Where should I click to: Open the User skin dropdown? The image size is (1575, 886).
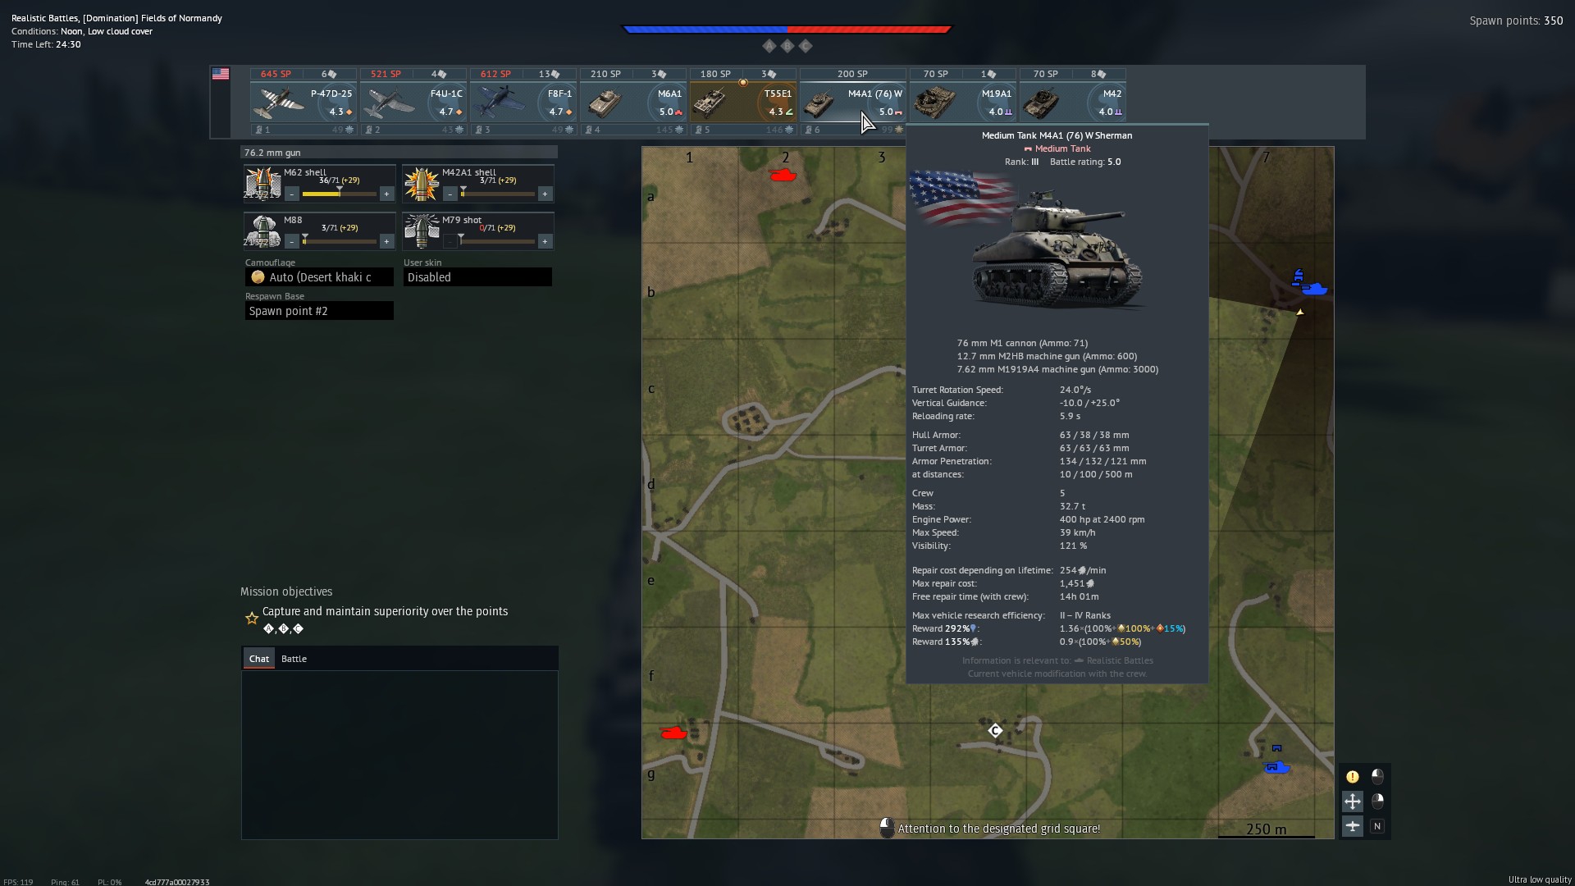point(477,277)
